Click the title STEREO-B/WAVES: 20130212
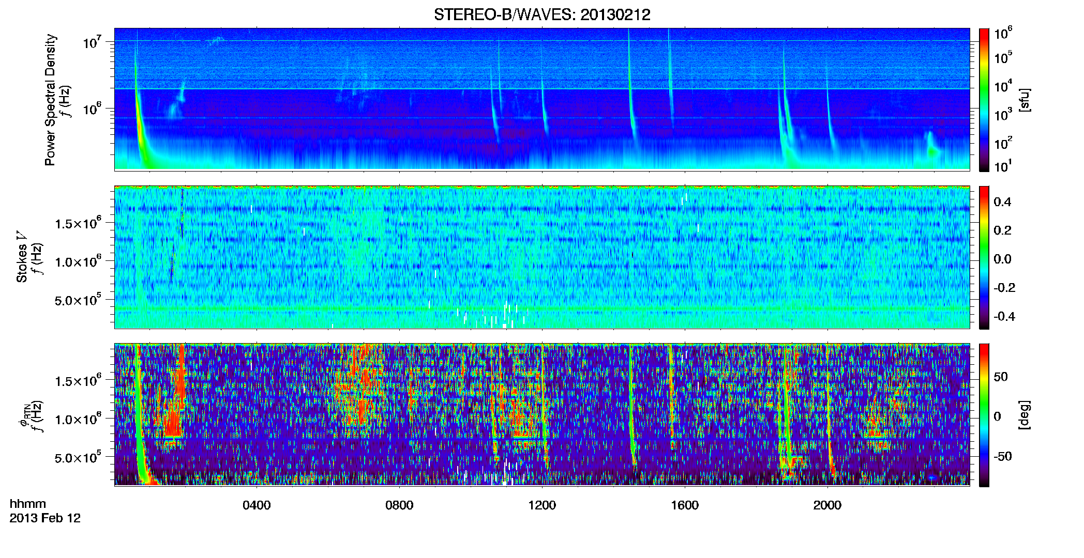The width and height of the screenshot is (1084, 558). tap(542, 14)
